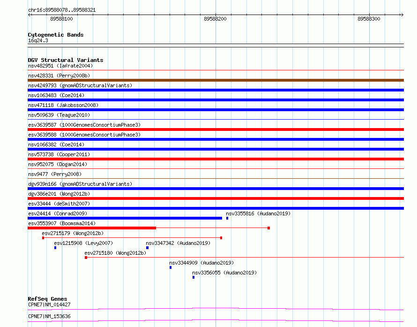Click the 89588200 ruler position label
417x327 pixels.
tap(215, 19)
